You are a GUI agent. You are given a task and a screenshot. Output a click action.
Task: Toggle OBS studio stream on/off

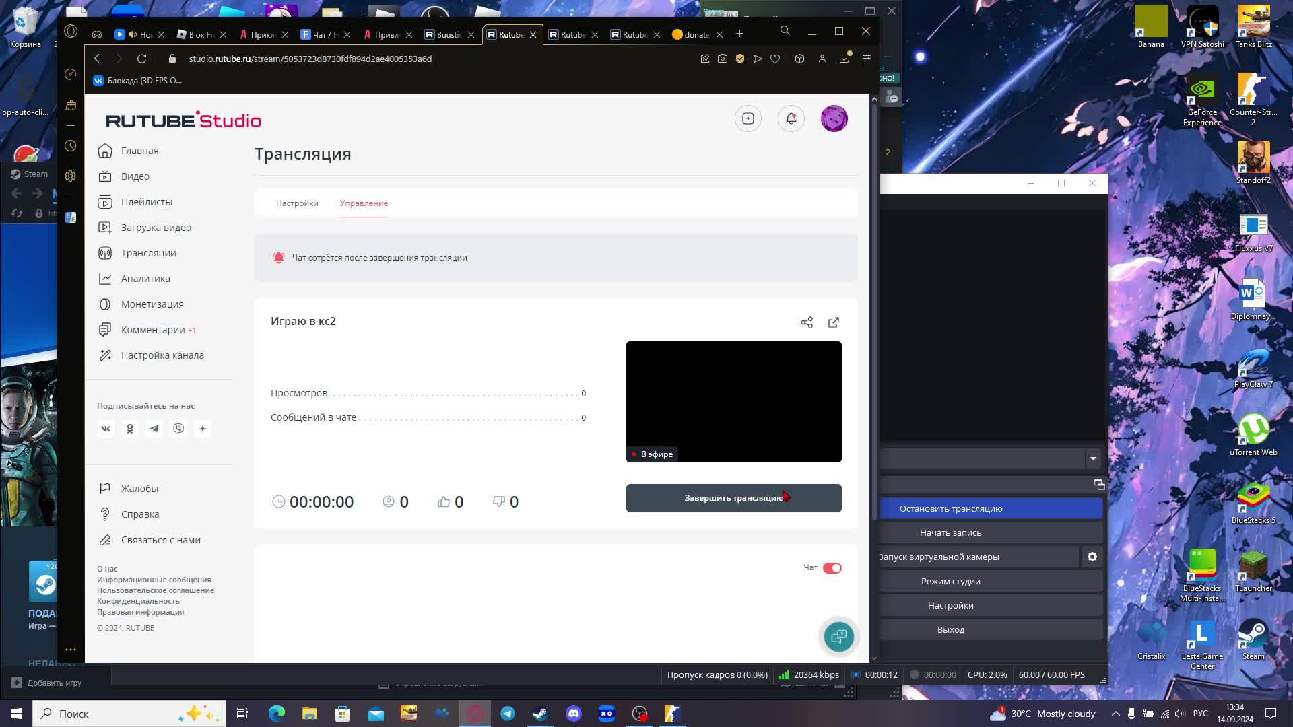tap(951, 509)
